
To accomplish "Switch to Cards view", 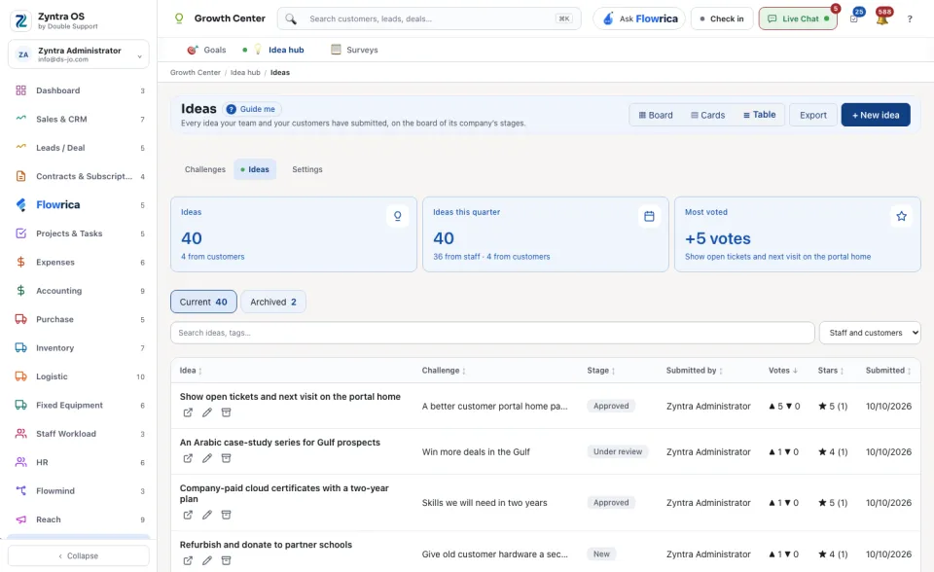I will [707, 115].
